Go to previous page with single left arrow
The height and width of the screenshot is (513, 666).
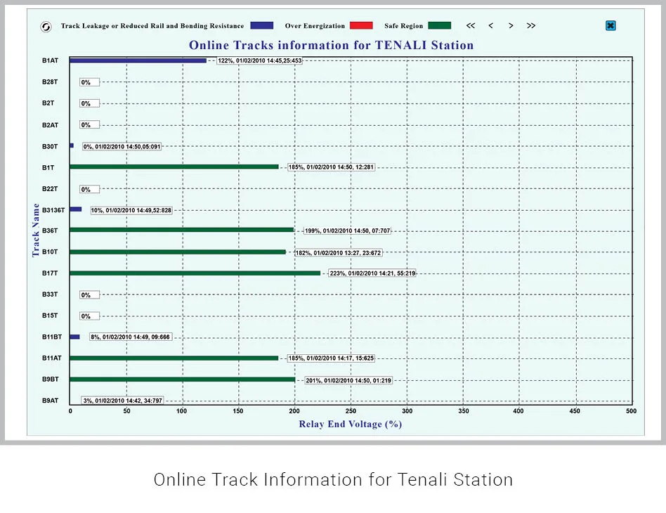click(x=491, y=25)
